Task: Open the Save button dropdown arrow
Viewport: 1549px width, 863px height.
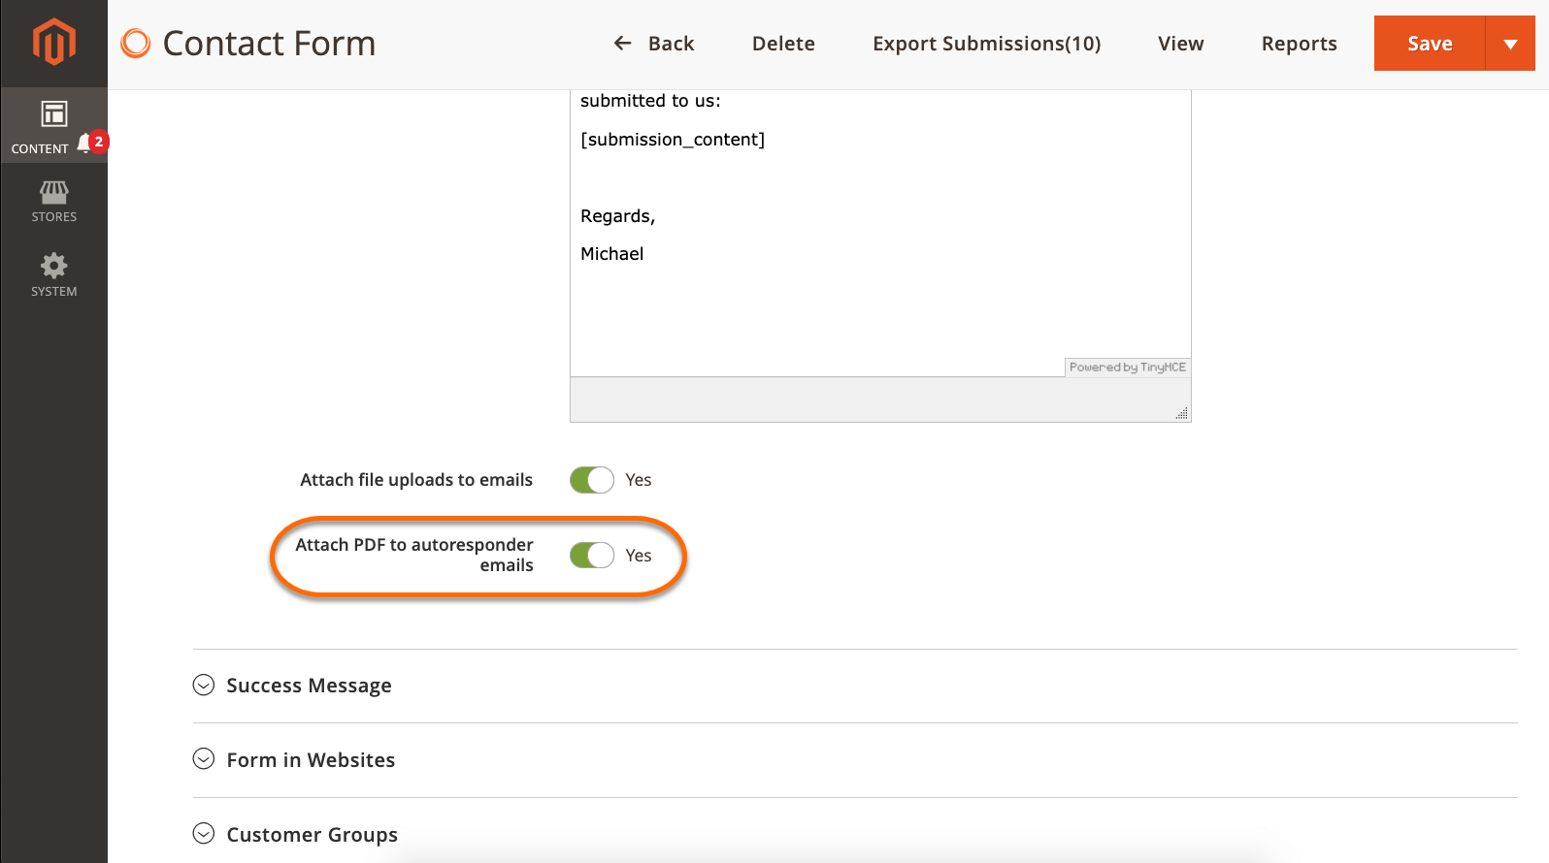Action: [x=1509, y=44]
